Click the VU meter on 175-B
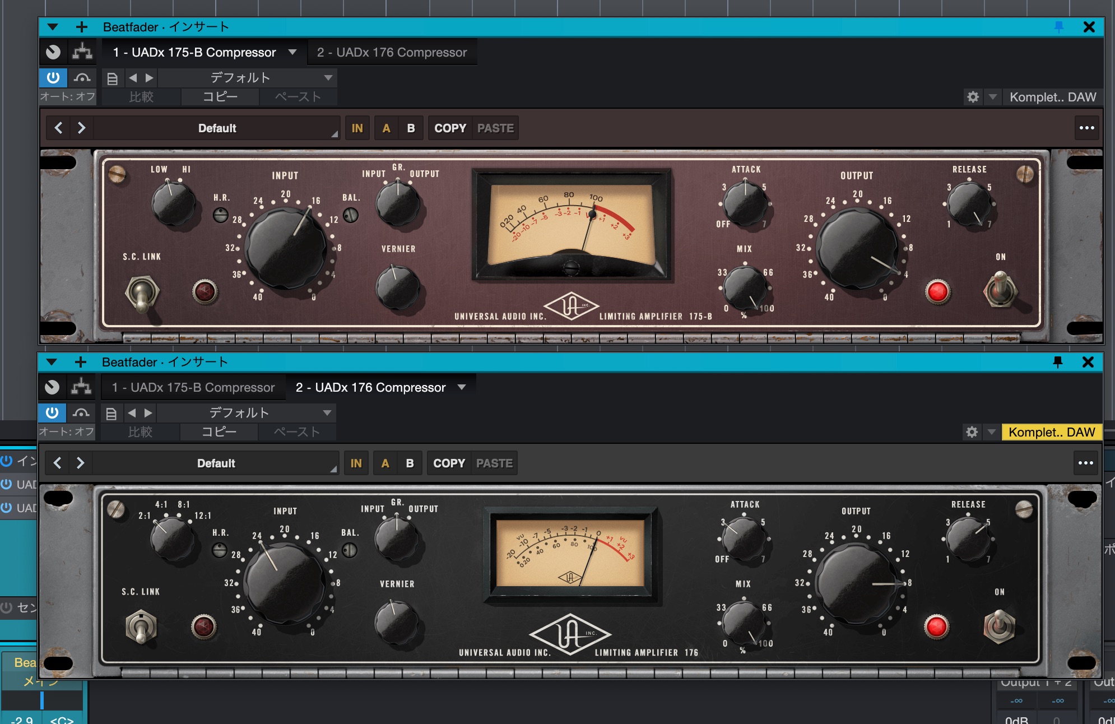The width and height of the screenshot is (1115, 724). pyautogui.click(x=571, y=224)
